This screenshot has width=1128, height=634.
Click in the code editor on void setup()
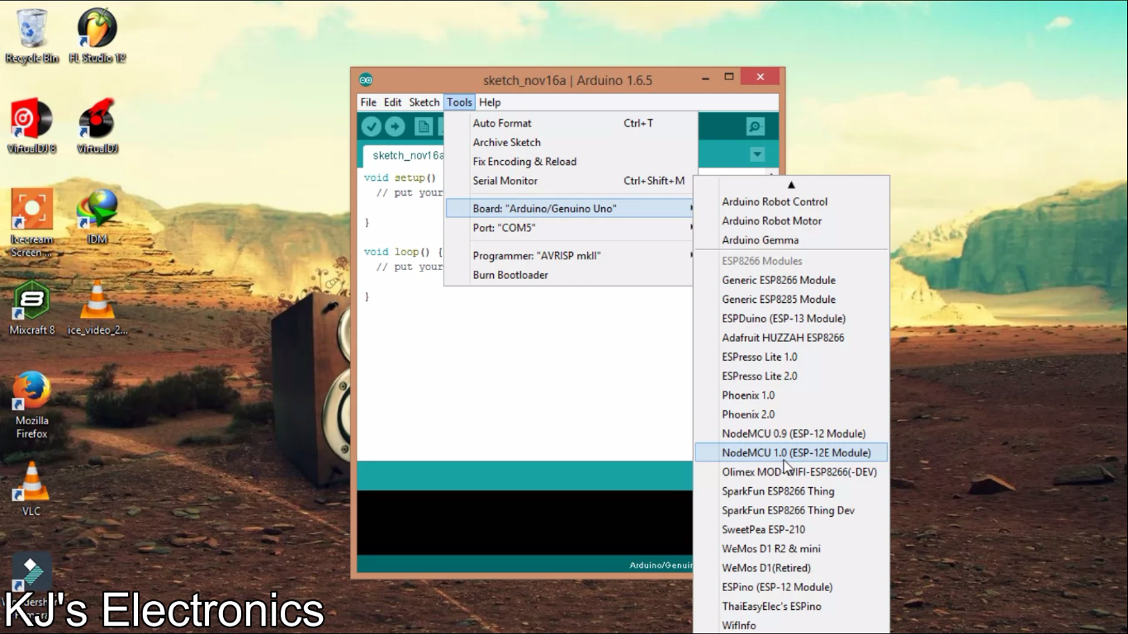[400, 177]
